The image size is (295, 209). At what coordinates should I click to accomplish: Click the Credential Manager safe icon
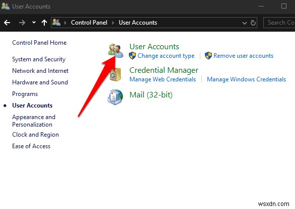115,74
